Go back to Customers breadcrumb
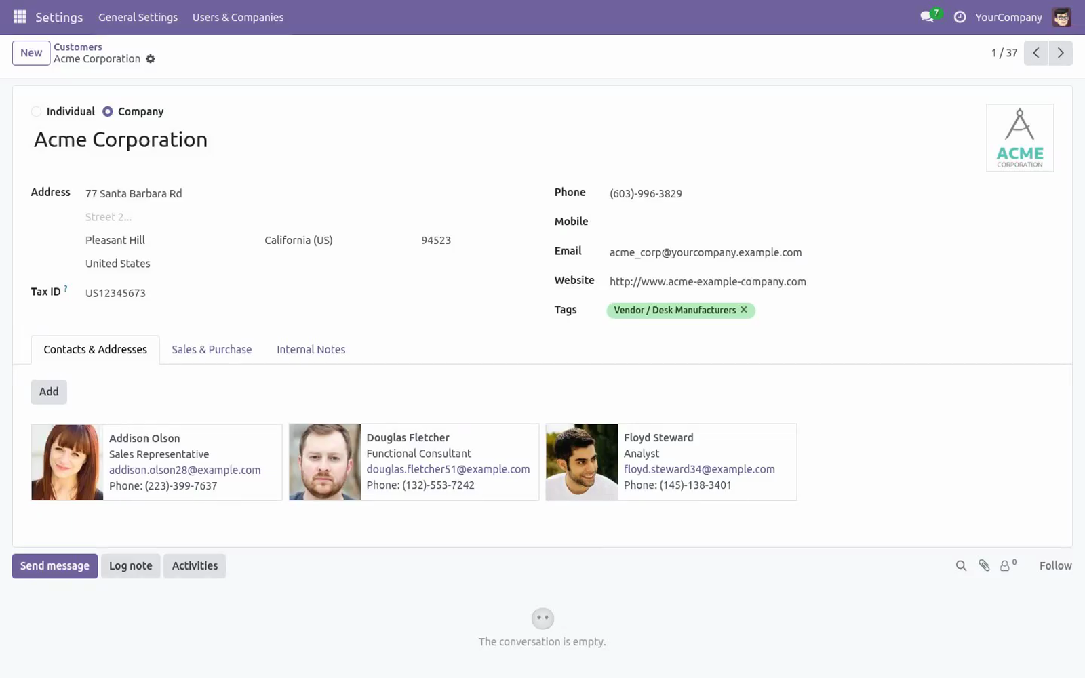This screenshot has height=678, width=1085. tap(78, 47)
